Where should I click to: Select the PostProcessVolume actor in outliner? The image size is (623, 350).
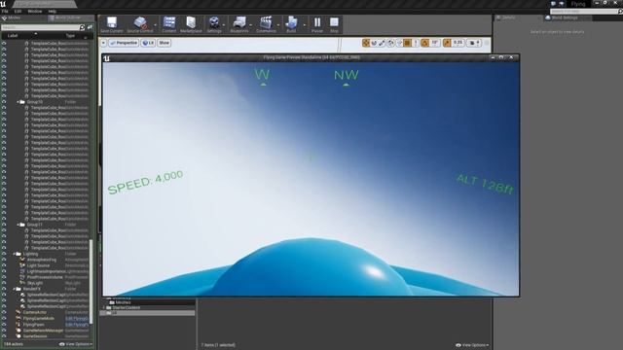click(x=45, y=277)
